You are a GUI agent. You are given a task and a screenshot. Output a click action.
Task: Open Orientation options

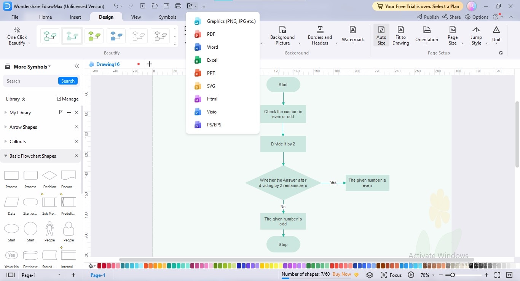click(x=427, y=35)
